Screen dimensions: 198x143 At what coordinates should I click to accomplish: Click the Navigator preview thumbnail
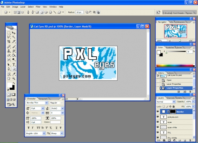point(176,31)
